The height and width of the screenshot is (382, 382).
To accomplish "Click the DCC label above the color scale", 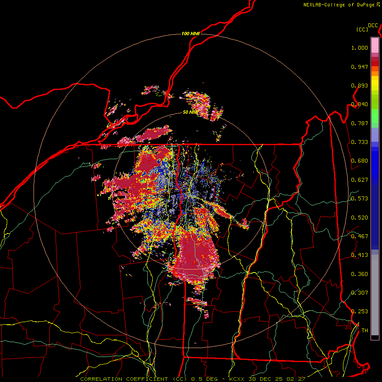I will click(x=373, y=25).
